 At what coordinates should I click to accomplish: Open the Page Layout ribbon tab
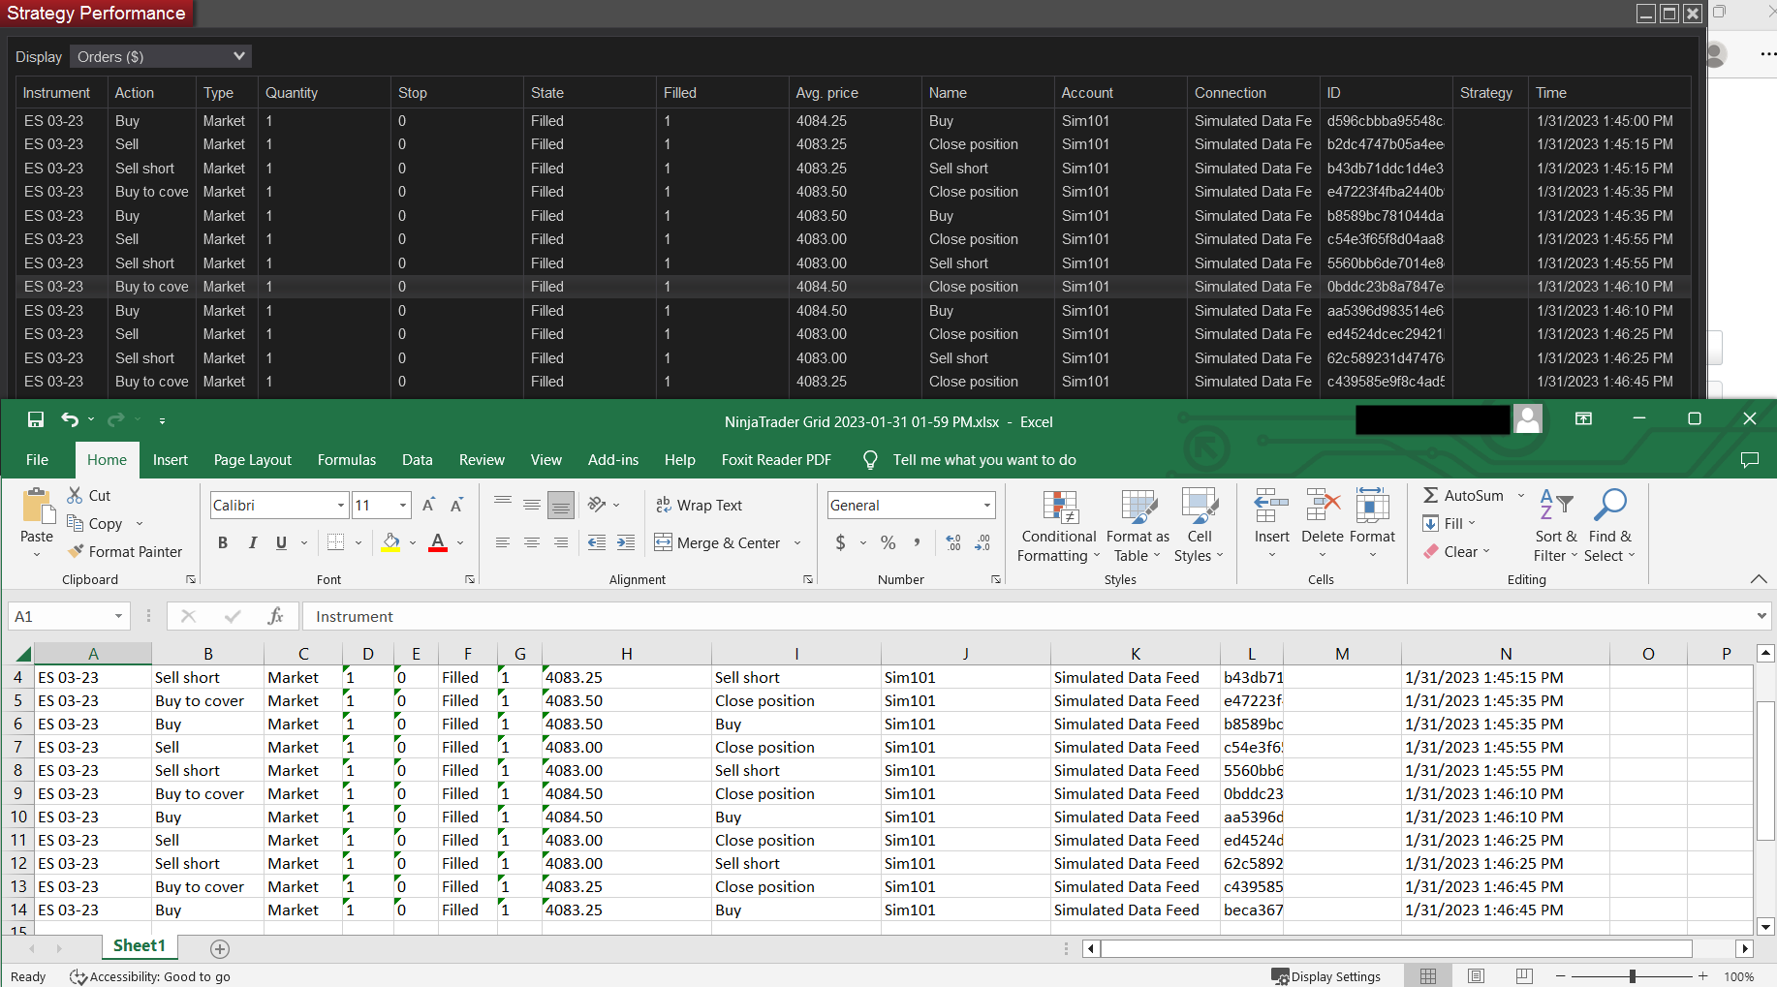pyautogui.click(x=252, y=460)
